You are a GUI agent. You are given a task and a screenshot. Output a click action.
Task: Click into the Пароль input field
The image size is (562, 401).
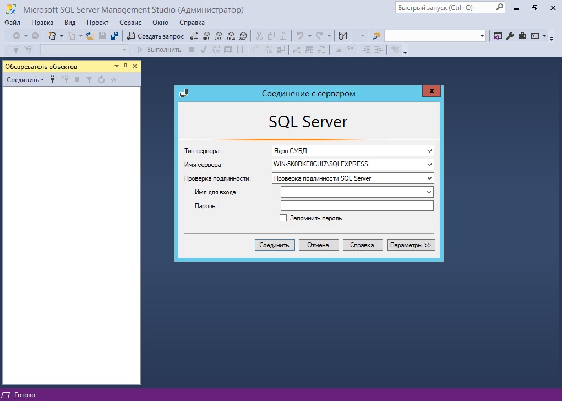coord(357,206)
